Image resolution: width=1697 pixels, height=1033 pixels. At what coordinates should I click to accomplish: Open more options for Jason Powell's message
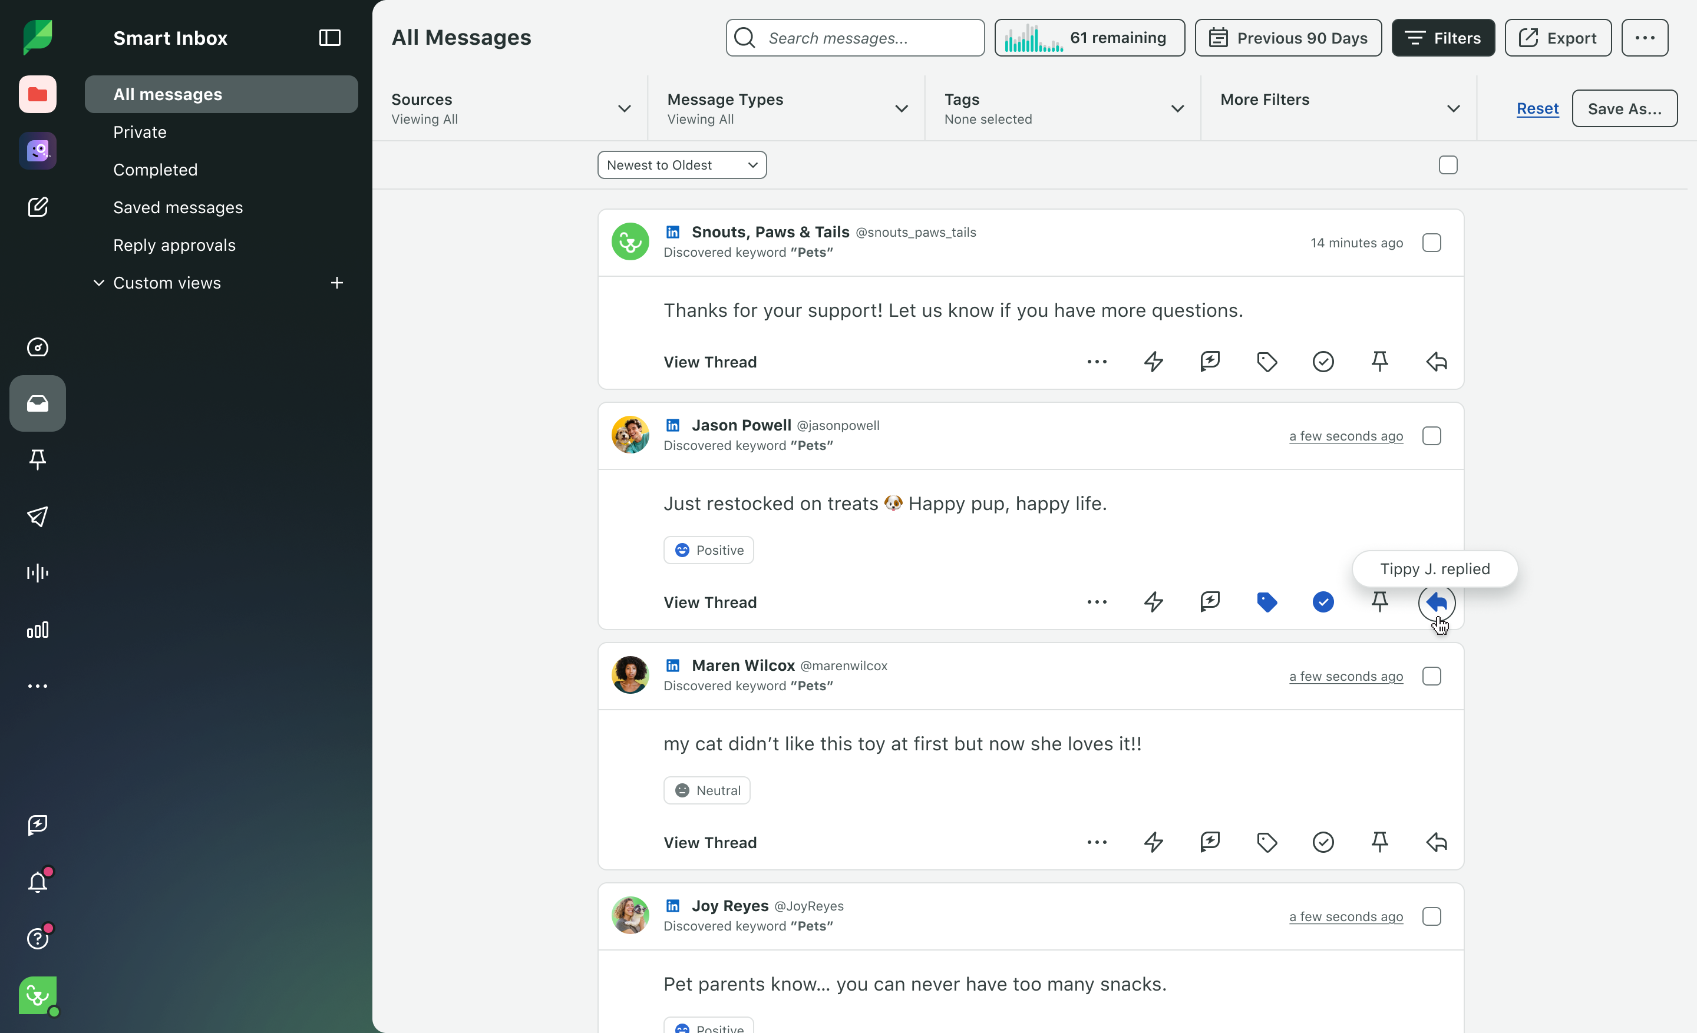tap(1097, 601)
